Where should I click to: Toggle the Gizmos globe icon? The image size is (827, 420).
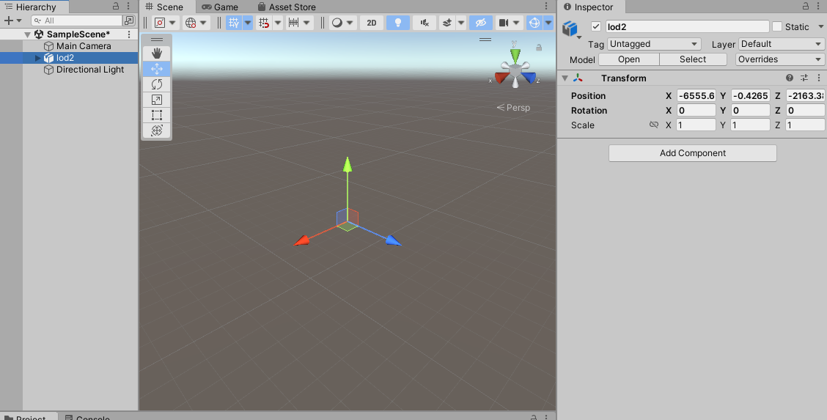click(x=534, y=23)
